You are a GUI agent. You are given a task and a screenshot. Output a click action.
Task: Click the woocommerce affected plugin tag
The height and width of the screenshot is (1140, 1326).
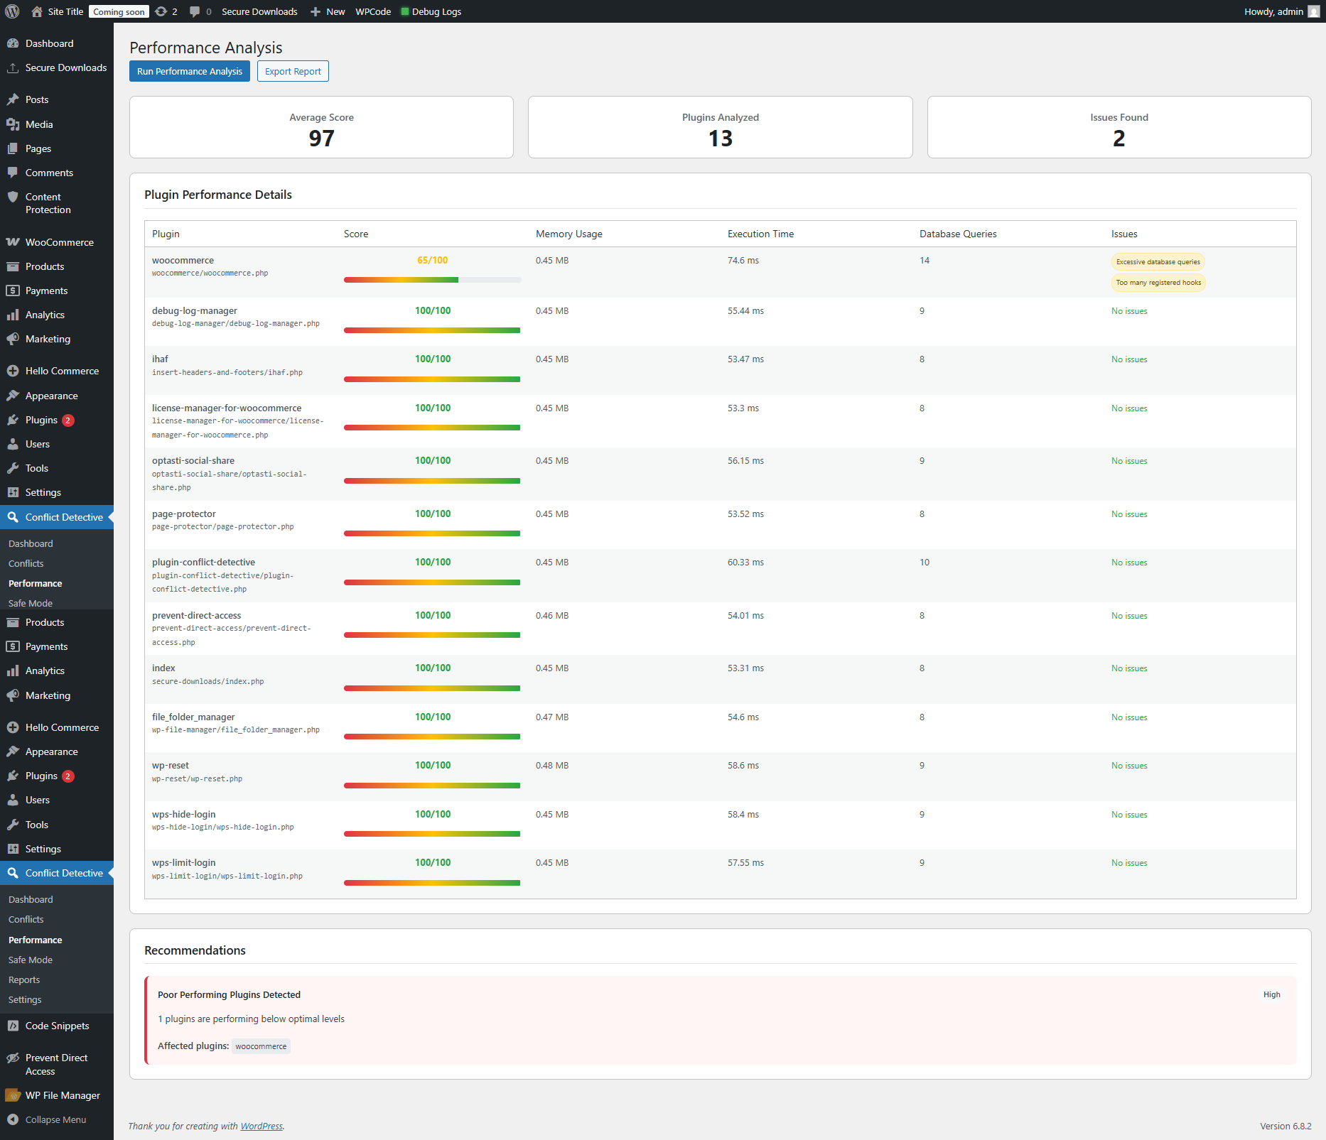coord(261,1046)
